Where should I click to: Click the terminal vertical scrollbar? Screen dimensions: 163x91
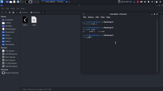157,45
